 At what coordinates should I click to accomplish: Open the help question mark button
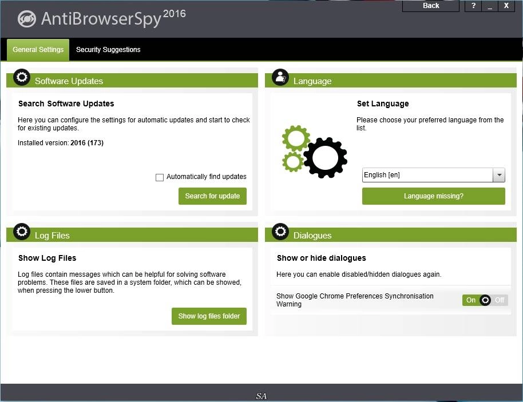(x=473, y=6)
